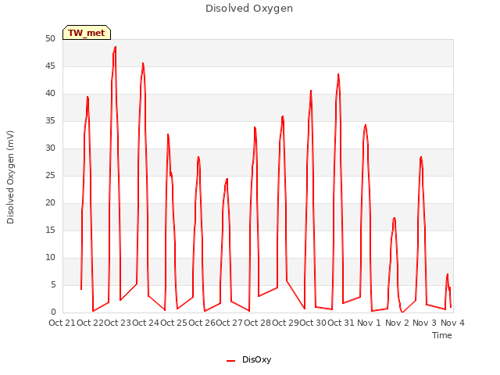500x375 pixels.
Task: Click the Nov 2 x-axis tick label
Action: (x=397, y=323)
